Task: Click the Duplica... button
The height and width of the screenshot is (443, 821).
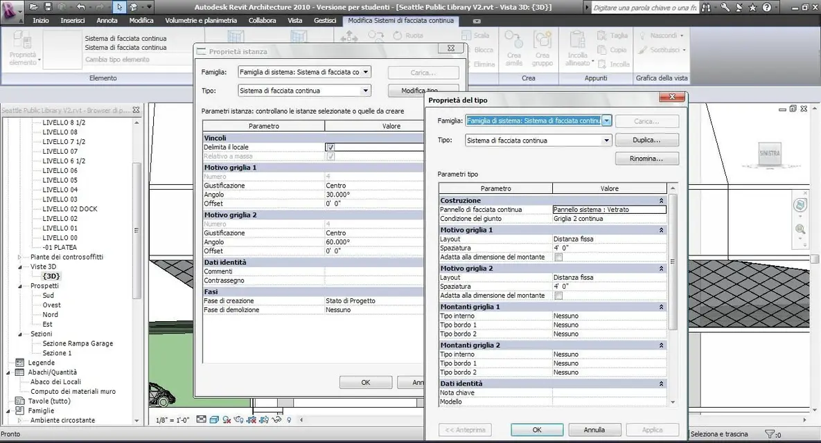Action: point(646,141)
